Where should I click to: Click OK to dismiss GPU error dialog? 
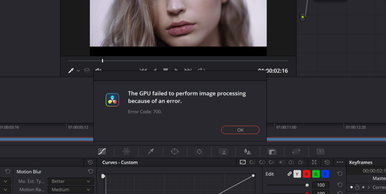[240, 130]
